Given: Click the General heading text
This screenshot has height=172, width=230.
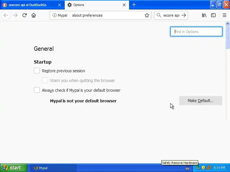Looking at the screenshot, I should (x=44, y=49).
